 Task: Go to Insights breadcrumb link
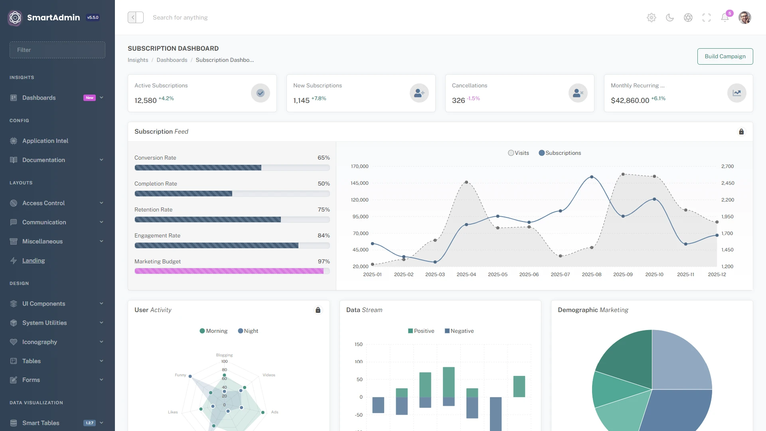[x=138, y=60]
